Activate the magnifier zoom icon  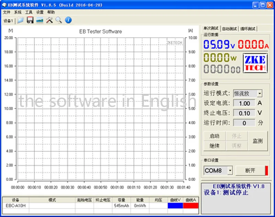[x=58, y=20]
